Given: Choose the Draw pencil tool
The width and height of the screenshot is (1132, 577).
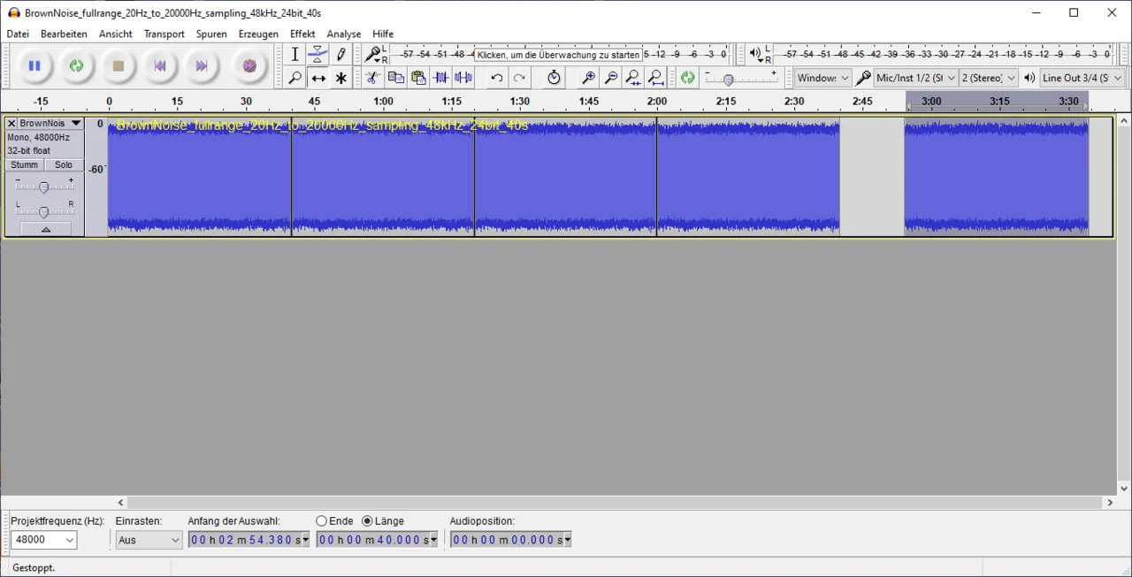Looking at the screenshot, I should click(341, 55).
